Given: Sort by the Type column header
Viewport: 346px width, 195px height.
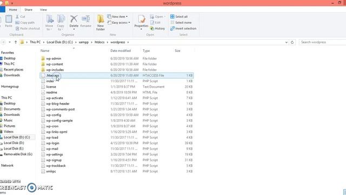Looking at the screenshot, I should point(146,50).
